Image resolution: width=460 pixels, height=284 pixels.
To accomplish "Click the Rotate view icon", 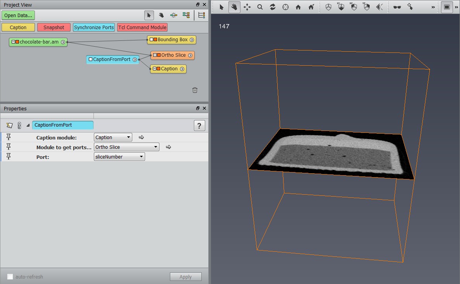I will tap(273, 7).
